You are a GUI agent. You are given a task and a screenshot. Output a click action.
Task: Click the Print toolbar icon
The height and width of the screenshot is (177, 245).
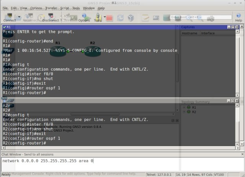(x=67, y=18)
